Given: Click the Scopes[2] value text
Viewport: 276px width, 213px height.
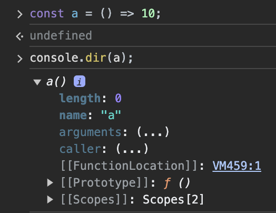Looking at the screenshot, I should click(x=173, y=200).
